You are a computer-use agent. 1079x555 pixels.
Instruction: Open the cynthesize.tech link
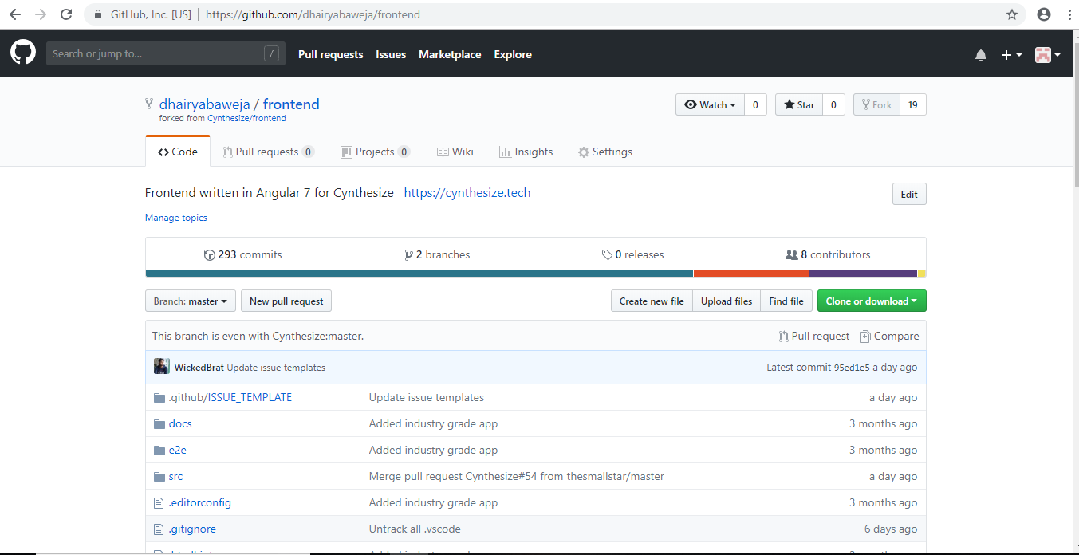(x=467, y=192)
